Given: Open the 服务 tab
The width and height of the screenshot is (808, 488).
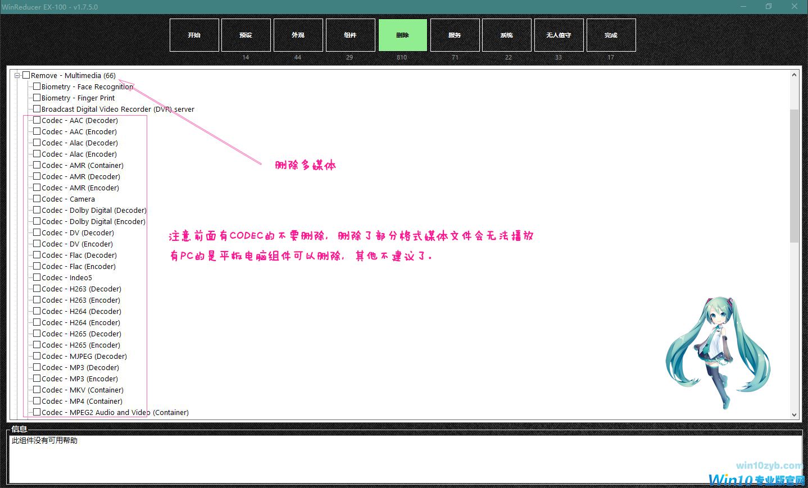Looking at the screenshot, I should click(455, 35).
